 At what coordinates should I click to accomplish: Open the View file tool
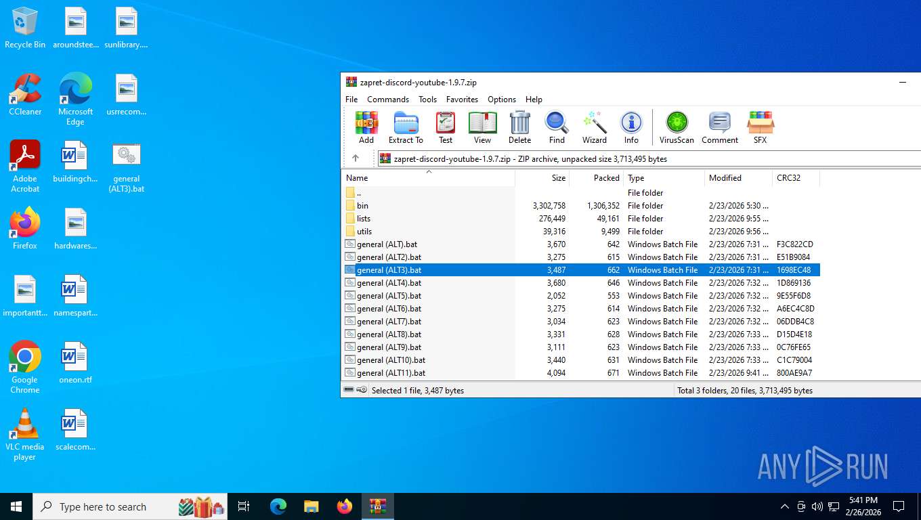click(x=483, y=127)
